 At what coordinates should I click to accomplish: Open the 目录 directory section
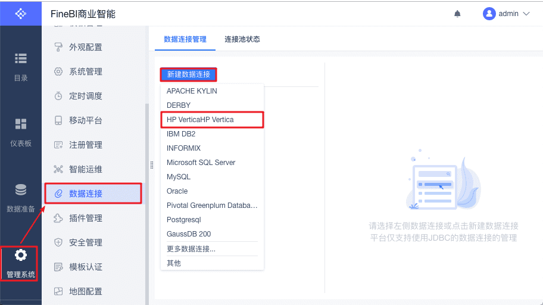[21, 66]
